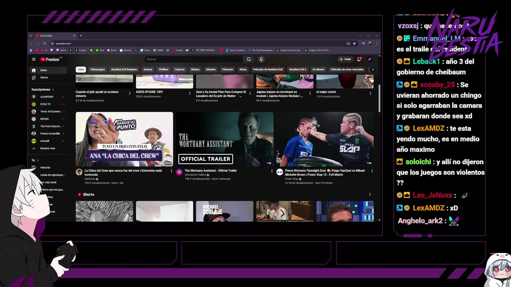This screenshot has height=287, width=511.
Task: Open the Sorteo bookmark
Action: (x=178, y=50)
